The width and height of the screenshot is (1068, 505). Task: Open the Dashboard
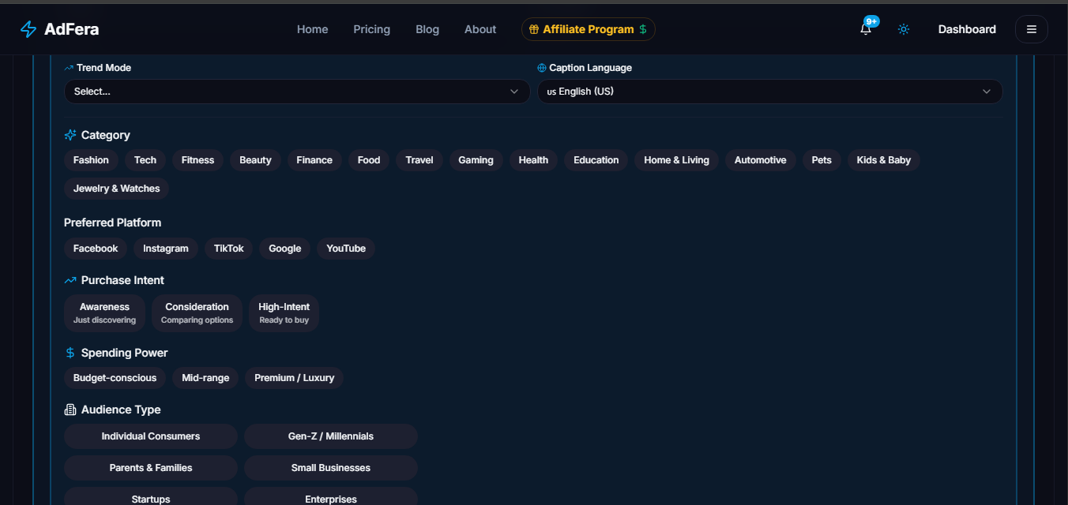click(967, 29)
